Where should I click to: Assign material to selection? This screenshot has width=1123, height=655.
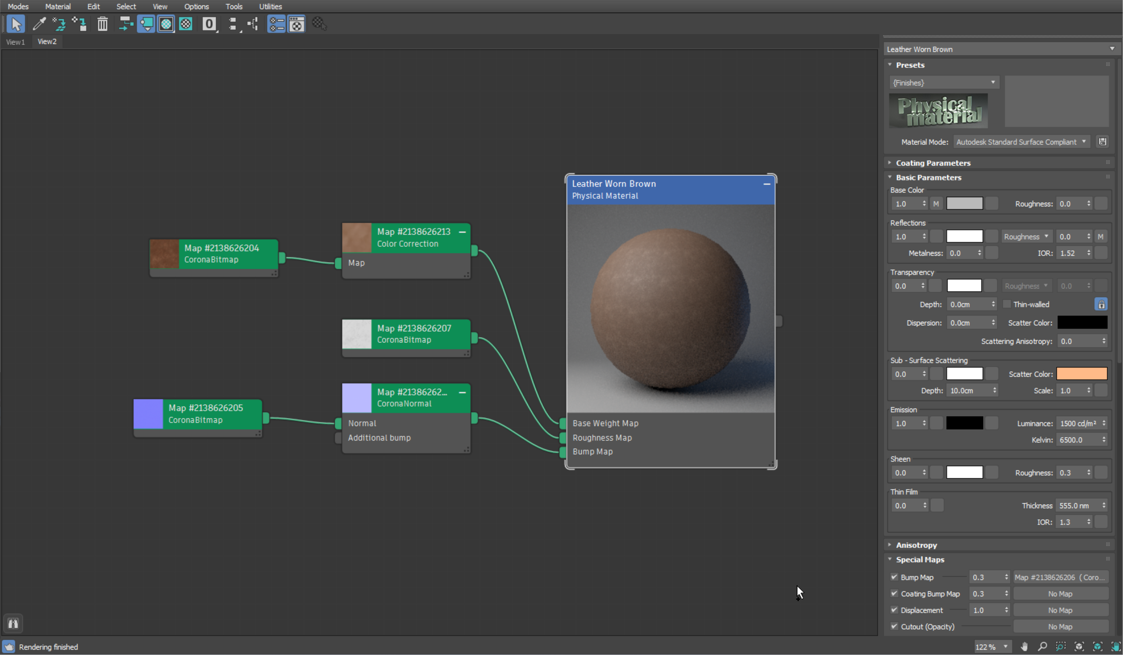[x=58, y=24]
